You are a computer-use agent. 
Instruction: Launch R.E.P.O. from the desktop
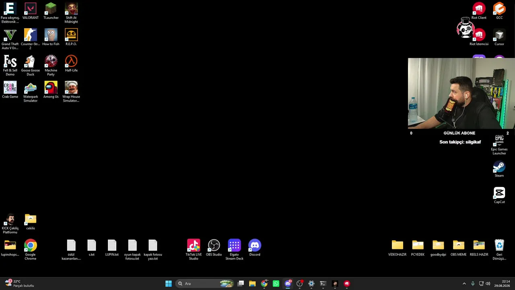(x=71, y=37)
